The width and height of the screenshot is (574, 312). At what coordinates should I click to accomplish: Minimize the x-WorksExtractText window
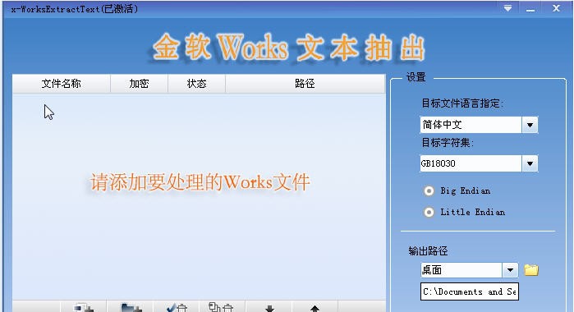point(530,9)
